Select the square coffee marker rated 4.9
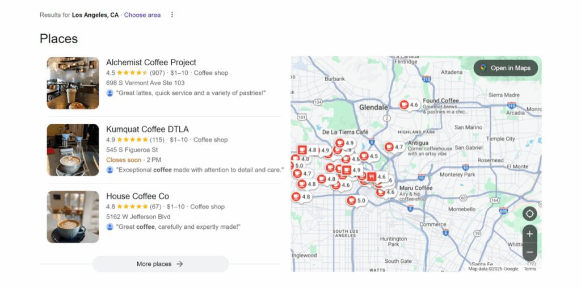 [351, 170]
